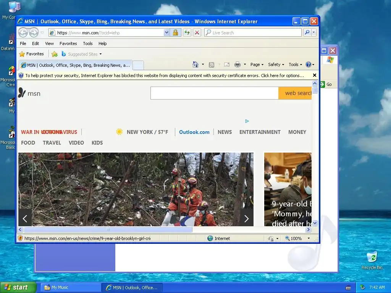This screenshot has width=391, height=293.
Task: Click the New York weather sun icon
Action: pyautogui.click(x=119, y=132)
